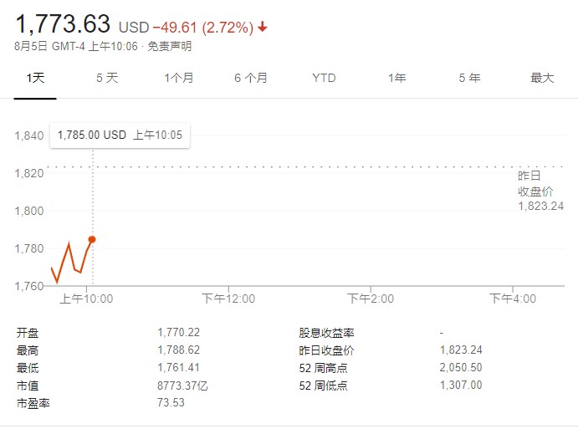Screen dimensions: 578x429
Task: Click the 昨日收盘价 chart label
Action: pos(536,191)
